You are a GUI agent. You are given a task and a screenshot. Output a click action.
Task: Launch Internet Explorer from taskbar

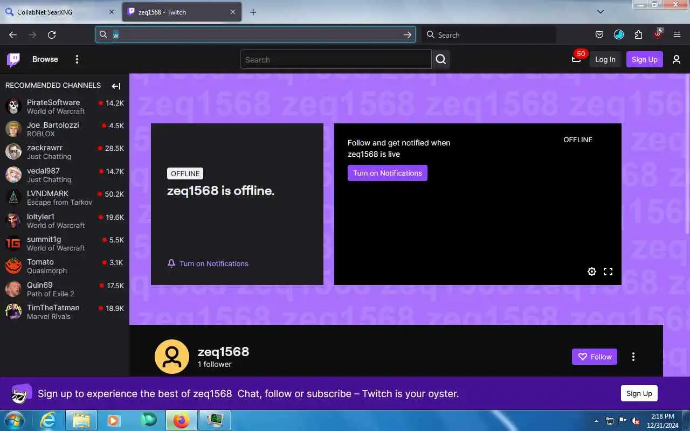tap(49, 420)
